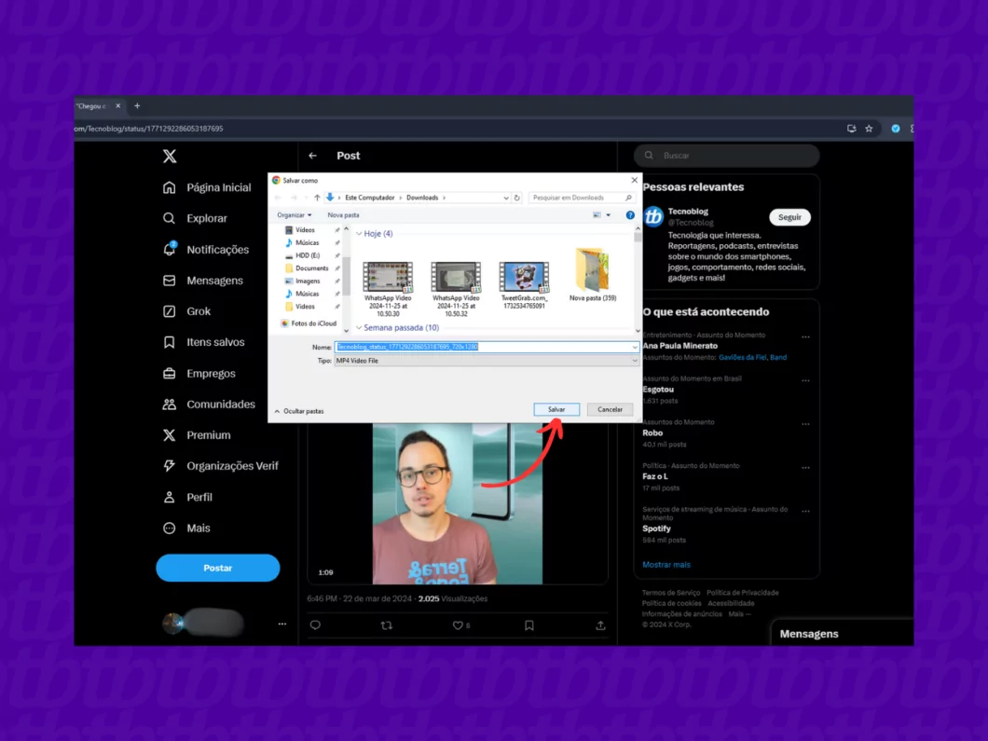Collapse the Semana passada (10) group
Image resolution: width=988 pixels, height=741 pixels.
pyautogui.click(x=359, y=328)
